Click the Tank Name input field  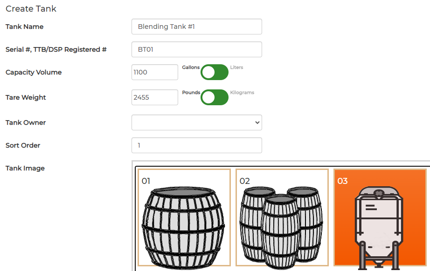coord(196,27)
